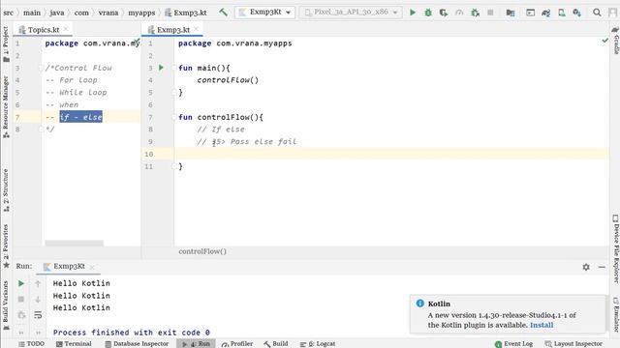The image size is (620, 348).
Task: Click the gutter run arrow beside fun main
Action: pyautogui.click(x=161, y=68)
